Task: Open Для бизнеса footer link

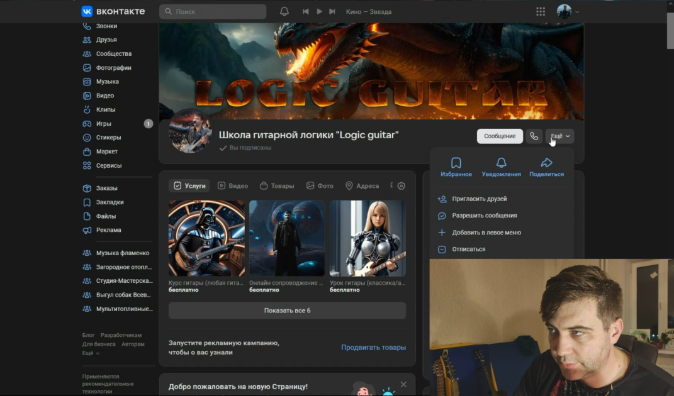Action: [x=99, y=344]
